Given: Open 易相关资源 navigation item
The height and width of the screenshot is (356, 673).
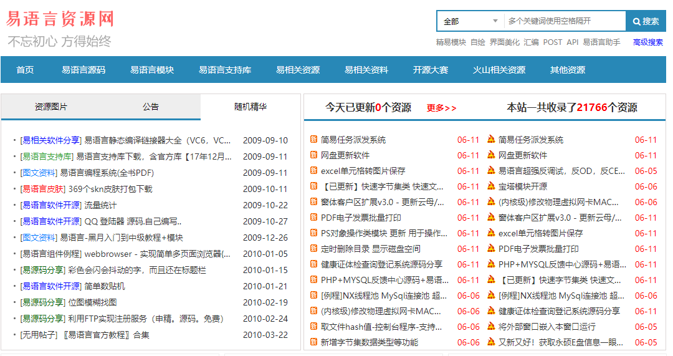Looking at the screenshot, I should tap(298, 70).
